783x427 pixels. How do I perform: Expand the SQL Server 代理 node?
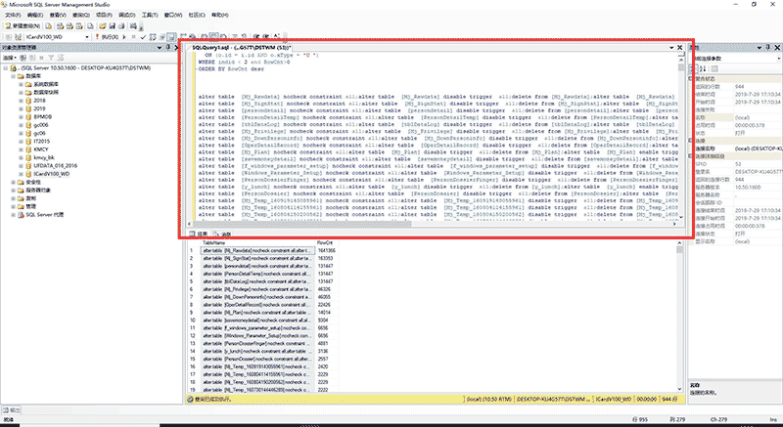[14, 215]
